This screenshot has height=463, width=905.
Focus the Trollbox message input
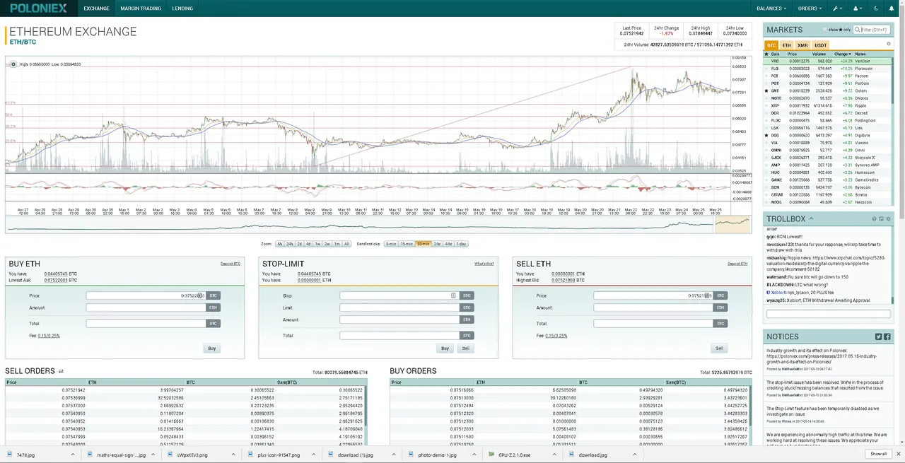click(x=828, y=314)
